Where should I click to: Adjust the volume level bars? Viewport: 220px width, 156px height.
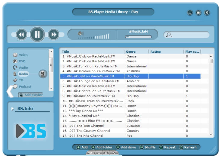point(93,36)
